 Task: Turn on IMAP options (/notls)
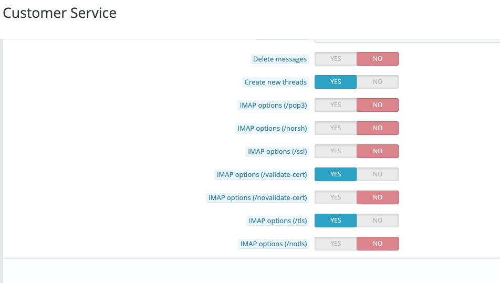[336, 244]
